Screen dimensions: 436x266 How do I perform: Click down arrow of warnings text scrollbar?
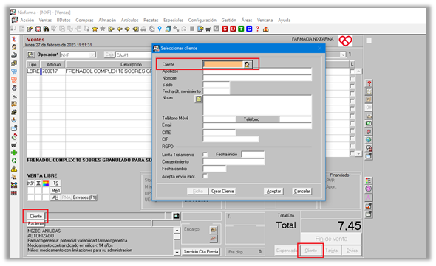177,252
